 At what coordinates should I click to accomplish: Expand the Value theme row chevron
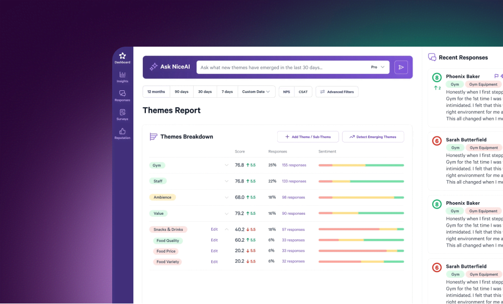click(x=226, y=213)
